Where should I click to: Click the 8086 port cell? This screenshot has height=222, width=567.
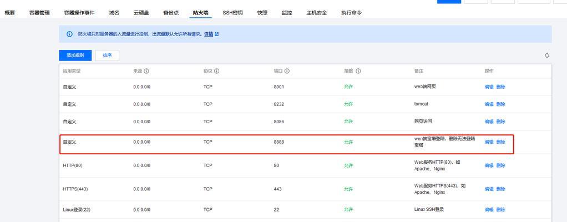(x=279, y=122)
